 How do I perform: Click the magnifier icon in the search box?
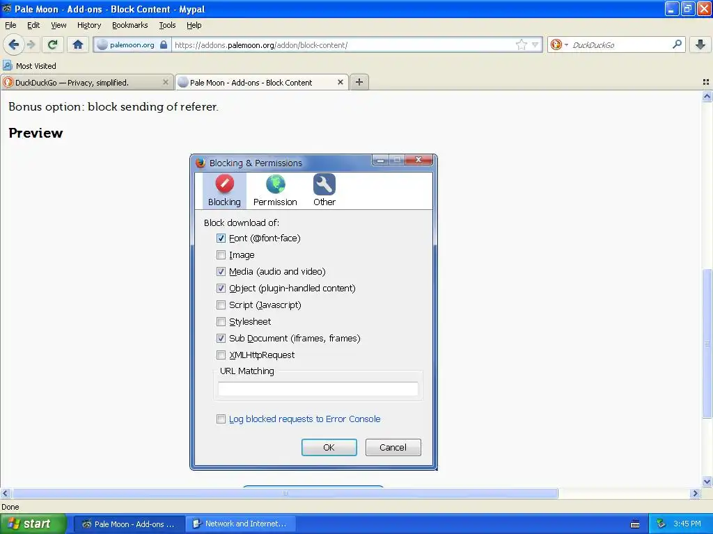[677, 44]
